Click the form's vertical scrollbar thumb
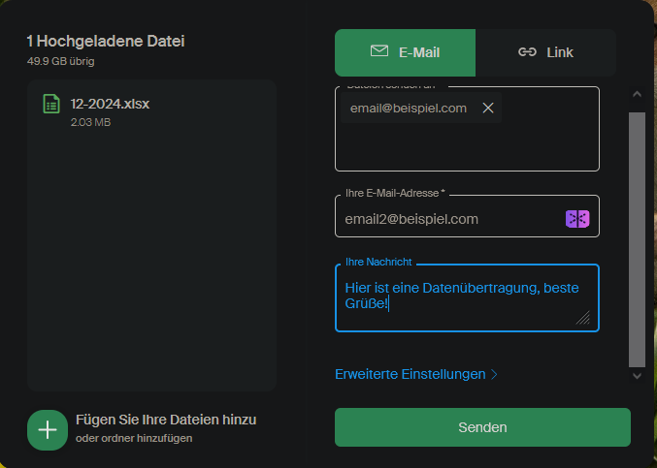 coord(637,239)
